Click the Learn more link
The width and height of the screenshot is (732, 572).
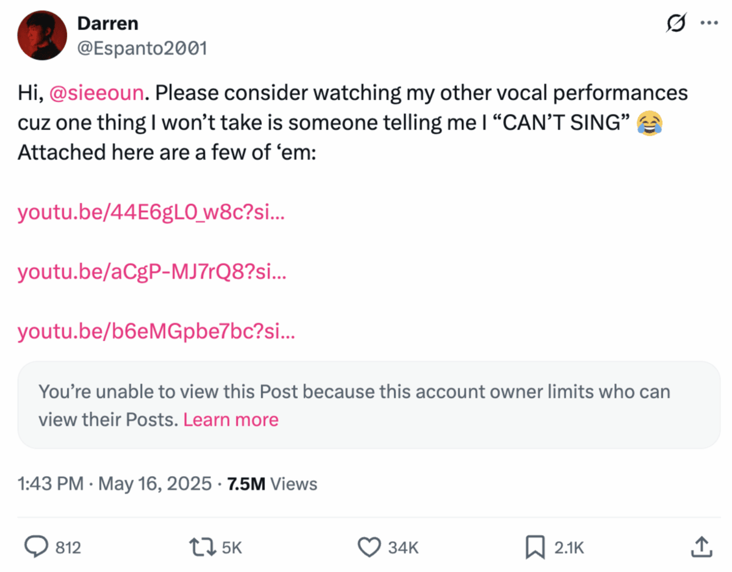pyautogui.click(x=231, y=419)
